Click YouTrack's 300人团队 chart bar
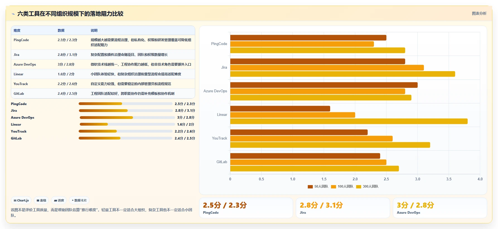The height and width of the screenshot is (229, 498). click(x=330, y=145)
